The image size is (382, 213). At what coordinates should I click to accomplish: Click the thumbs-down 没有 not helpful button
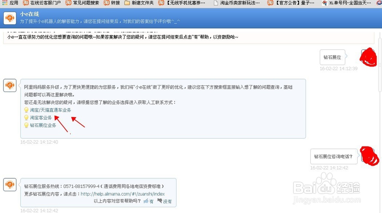pos(164,201)
